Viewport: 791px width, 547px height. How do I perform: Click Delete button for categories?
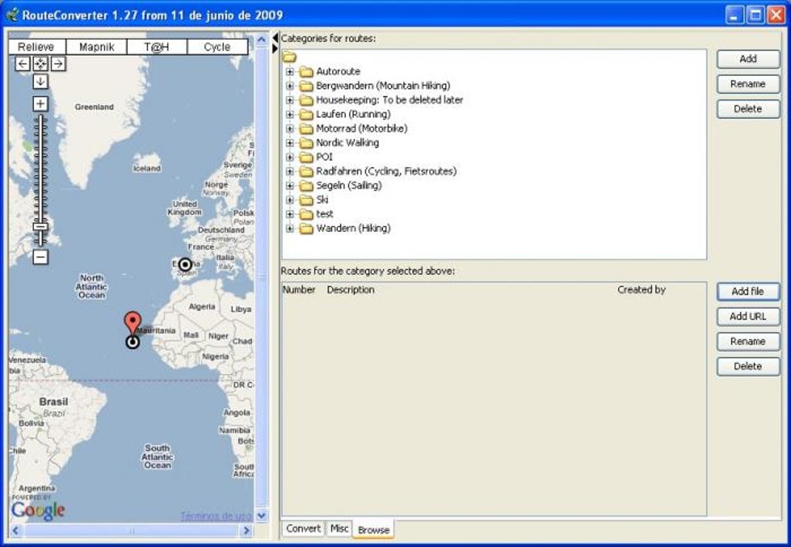(748, 109)
